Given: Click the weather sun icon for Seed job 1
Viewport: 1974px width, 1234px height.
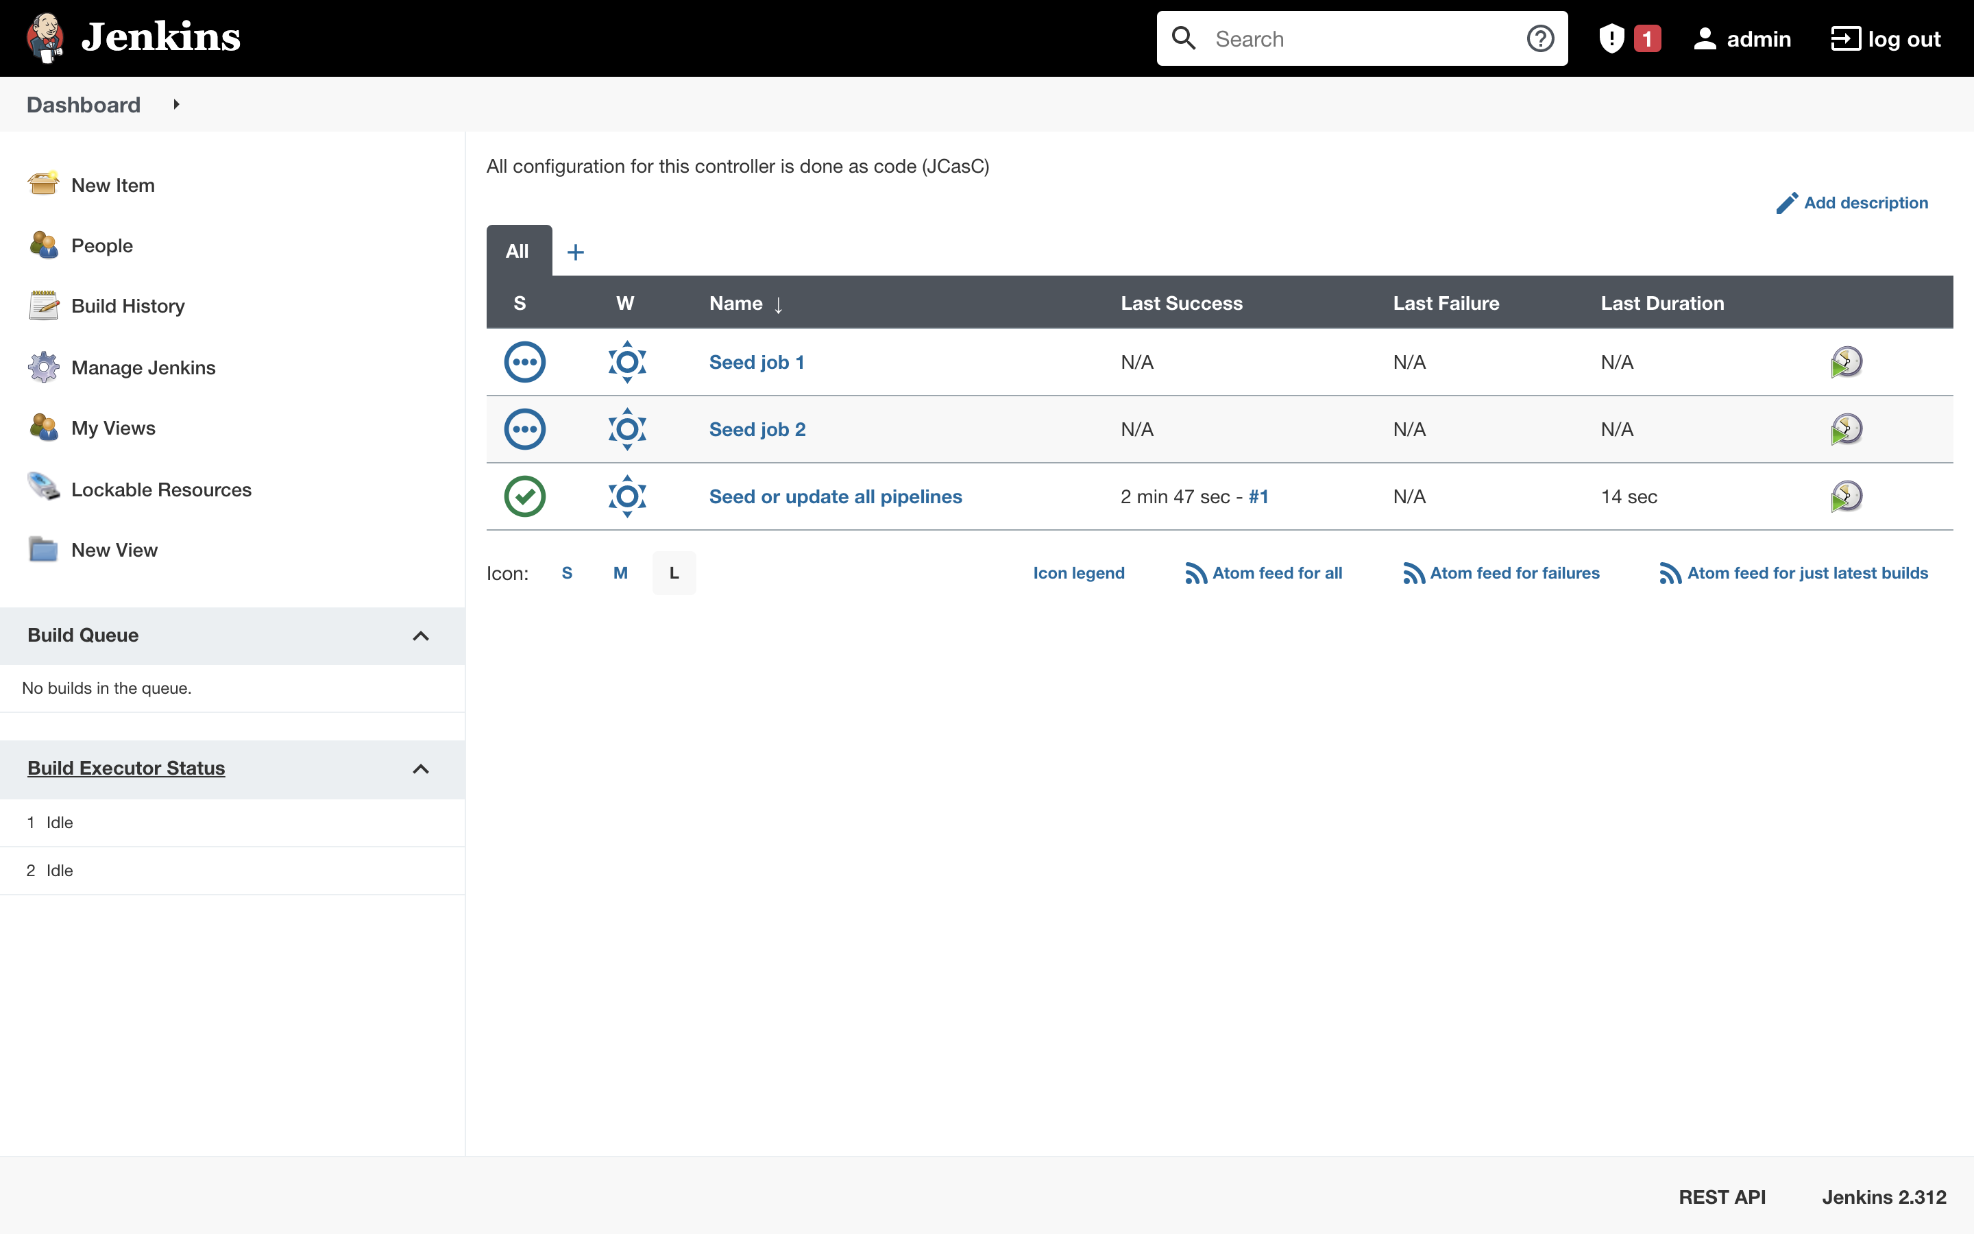Looking at the screenshot, I should (x=626, y=361).
